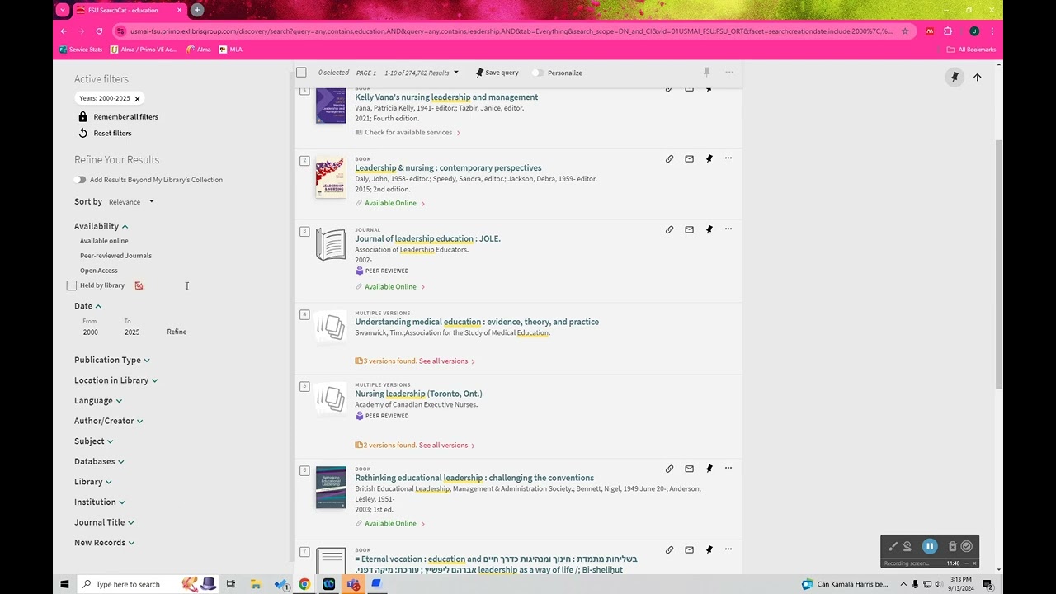Open the Service Stats bookmark
Screen dimensions: 1056x594
coord(81,49)
